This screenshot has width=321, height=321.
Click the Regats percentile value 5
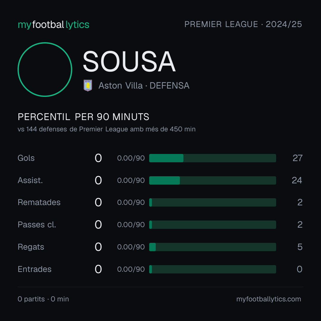(x=300, y=247)
